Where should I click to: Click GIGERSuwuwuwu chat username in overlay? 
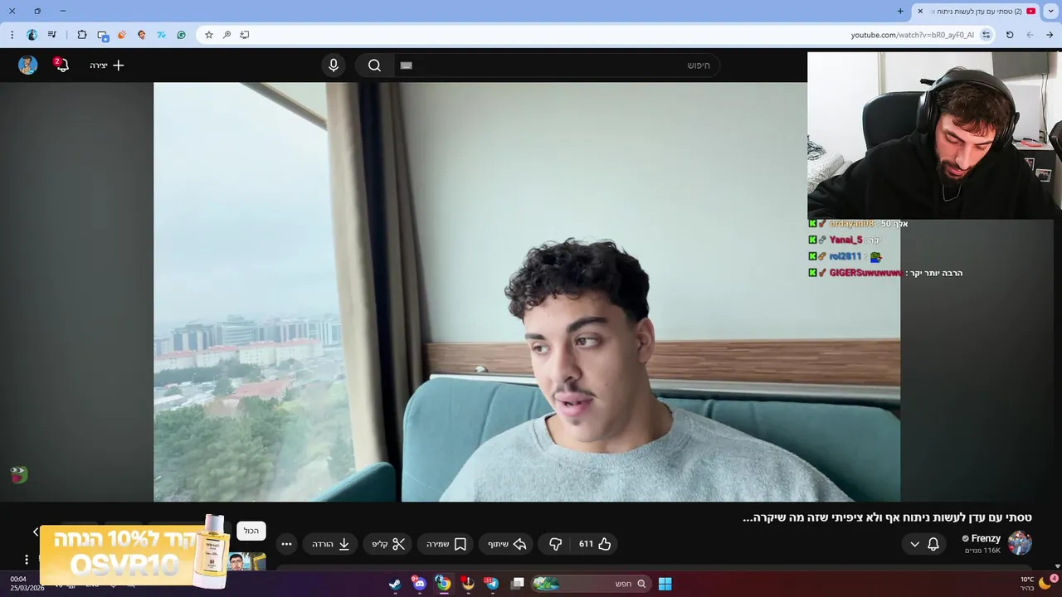(x=865, y=273)
